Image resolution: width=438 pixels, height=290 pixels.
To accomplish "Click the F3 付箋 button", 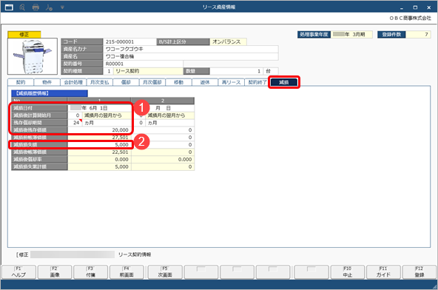I will tap(90, 272).
